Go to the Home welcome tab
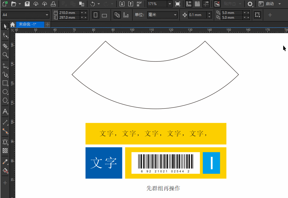 point(13,24)
